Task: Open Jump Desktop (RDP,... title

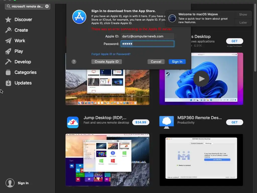Action: click(x=105, y=118)
